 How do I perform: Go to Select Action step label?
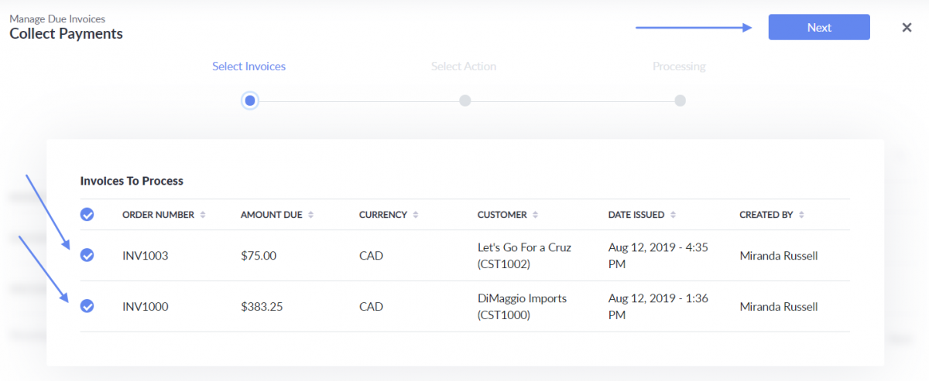pos(464,66)
